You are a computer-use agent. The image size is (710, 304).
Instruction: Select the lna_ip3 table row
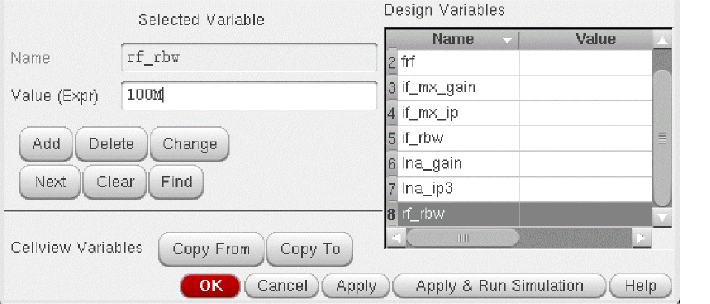(459, 189)
